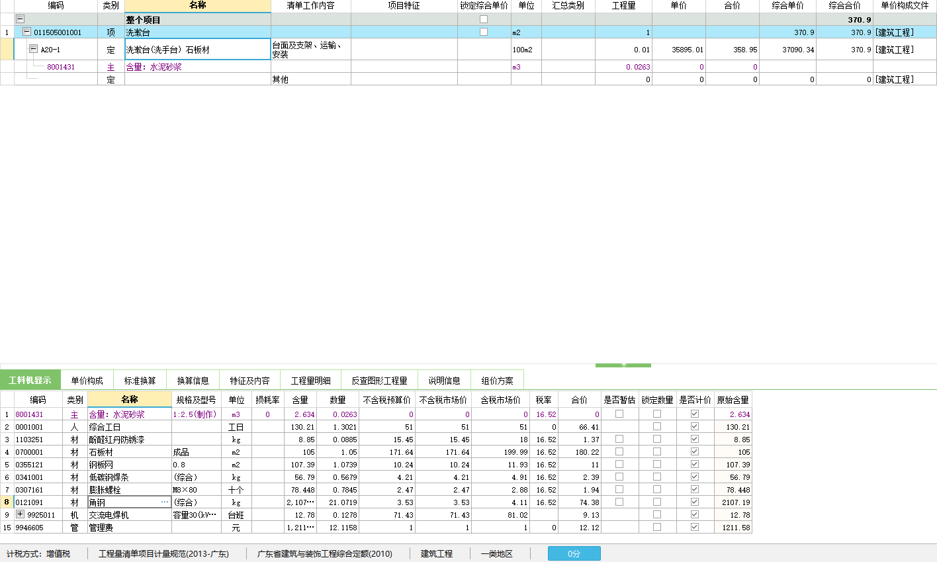Screen dimensions: 937x562
Task: Click 税率 16.52 cell for 膨胀螺栓
Action: pyautogui.click(x=545, y=490)
